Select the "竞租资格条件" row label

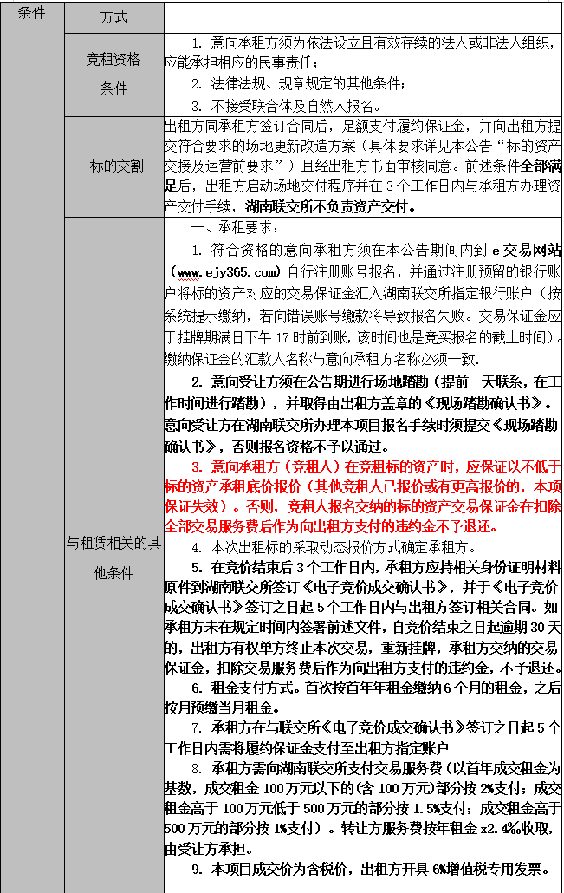113,74
